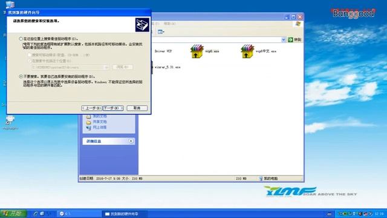387x218 pixels.
Task: Select the Driver VCP item in Explorer
Action: pyautogui.click(x=163, y=51)
